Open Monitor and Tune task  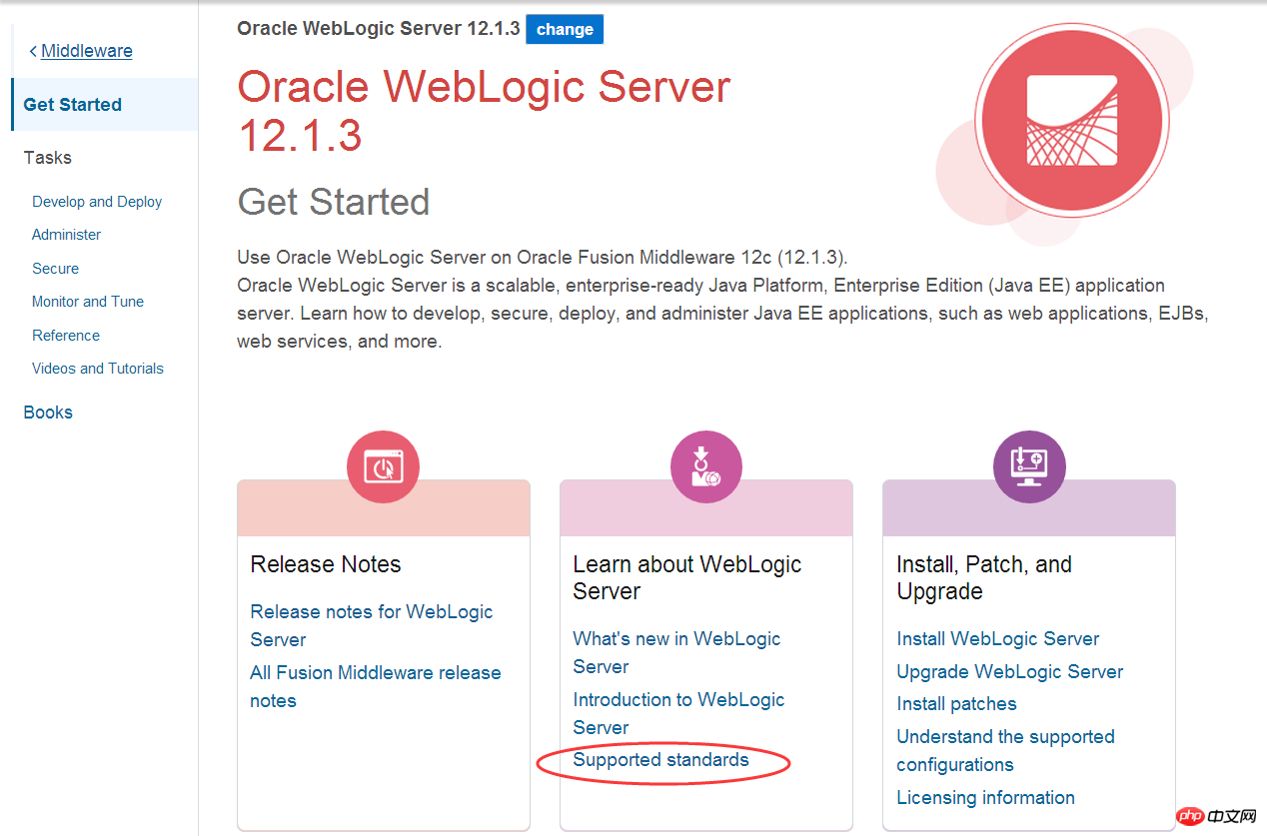pos(88,302)
